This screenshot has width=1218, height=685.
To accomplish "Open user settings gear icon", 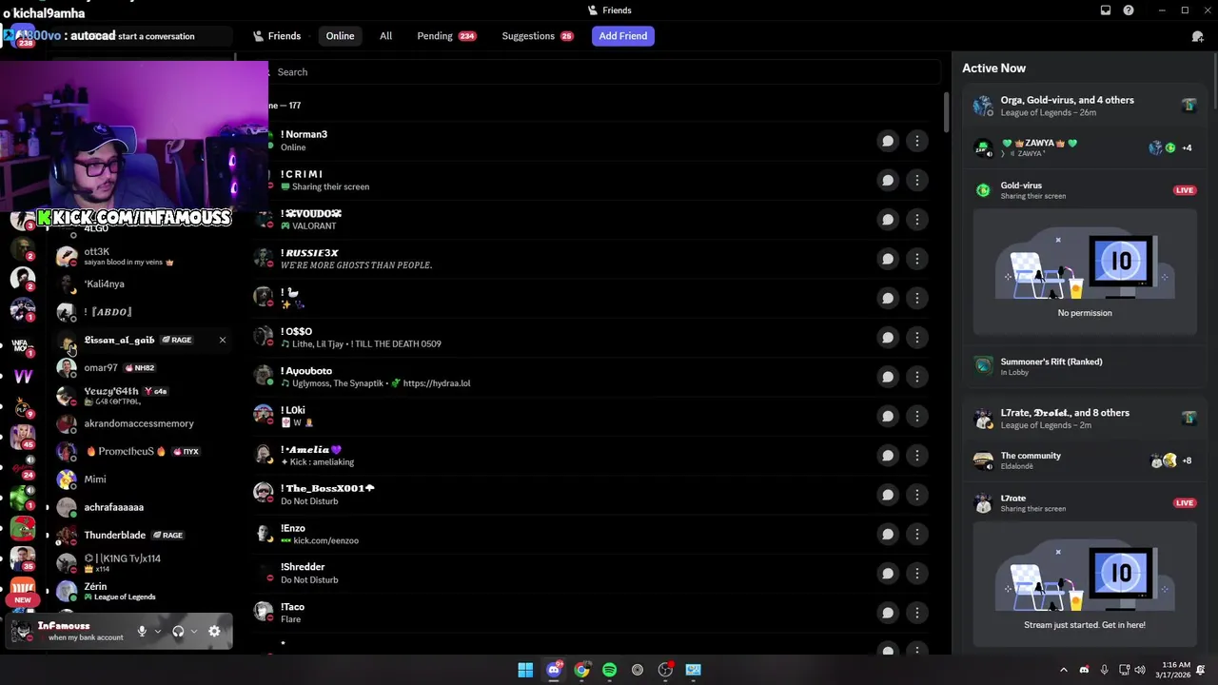I will (x=214, y=631).
